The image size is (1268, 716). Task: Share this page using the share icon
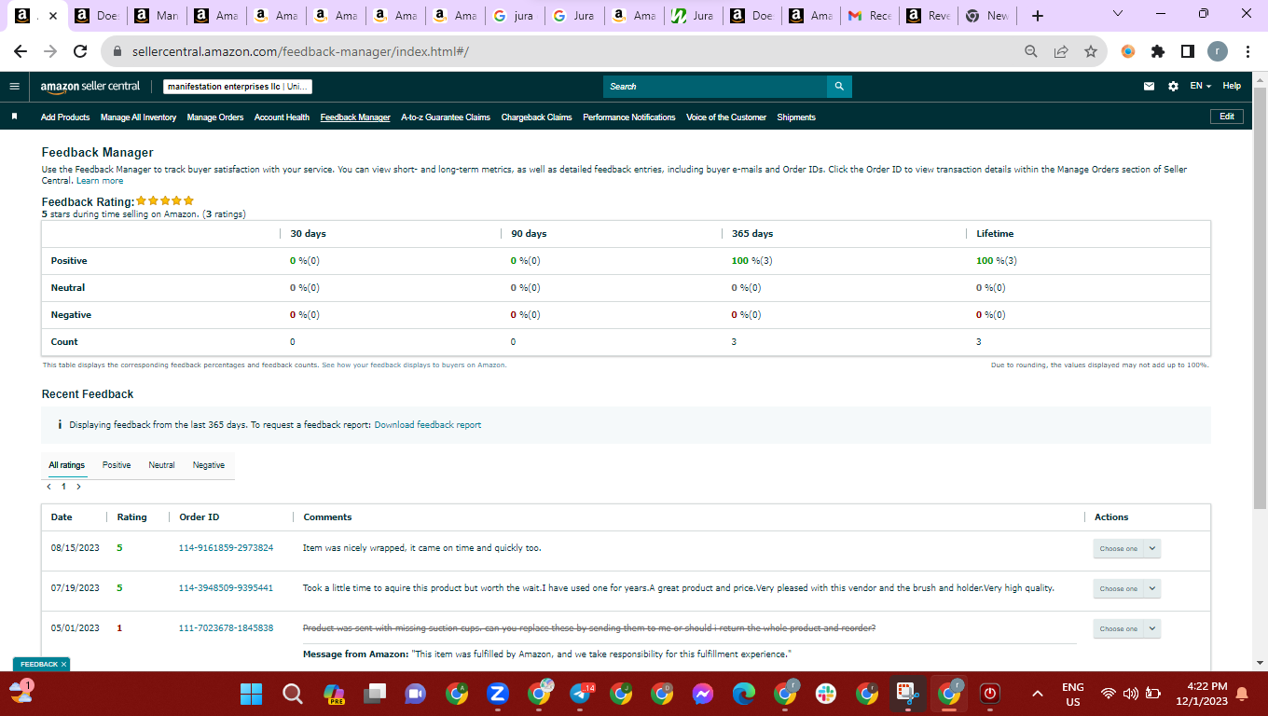[x=1060, y=51]
